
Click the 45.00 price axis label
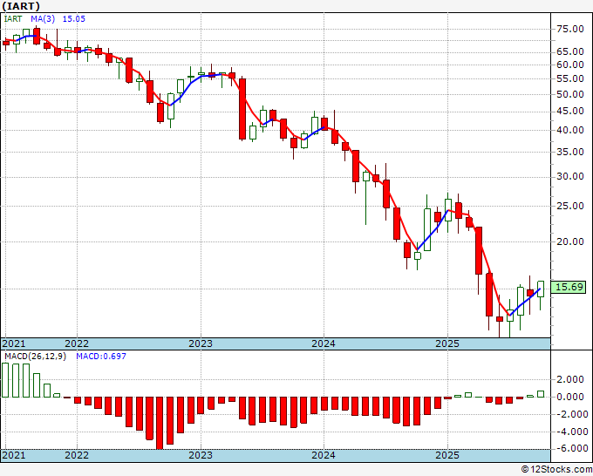coord(570,112)
